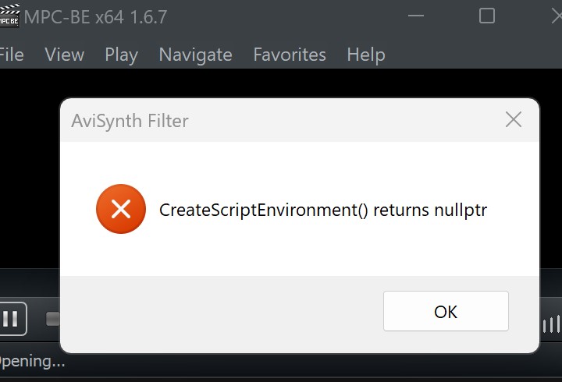Click the MPC-BE application logo icon
This screenshot has width=562, height=382.
pos(9,16)
